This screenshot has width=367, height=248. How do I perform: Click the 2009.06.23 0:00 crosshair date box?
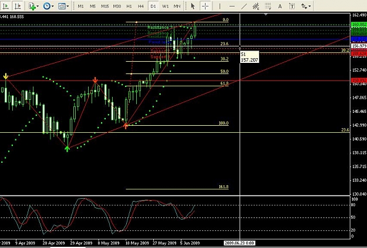tap(239, 243)
